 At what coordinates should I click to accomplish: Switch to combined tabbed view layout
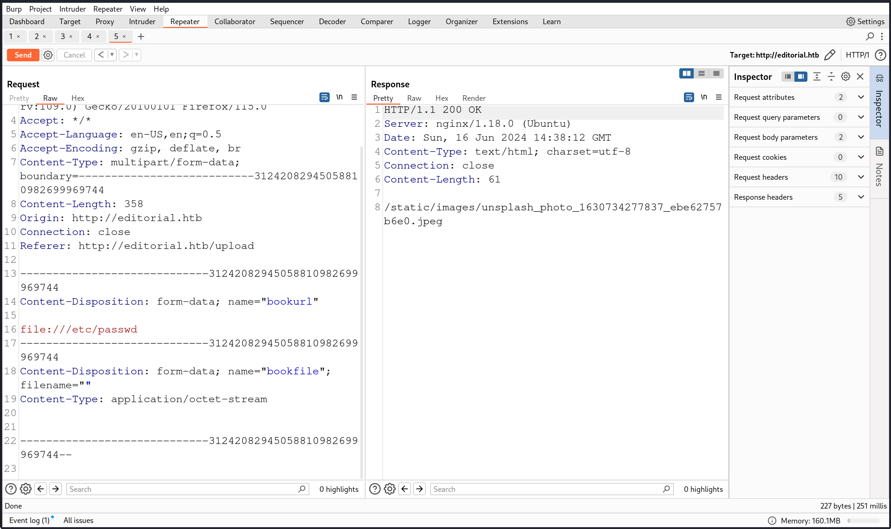click(x=716, y=73)
